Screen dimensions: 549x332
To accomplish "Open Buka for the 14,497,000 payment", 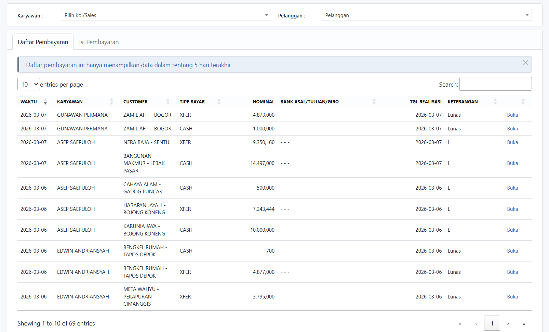I will 512,163.
